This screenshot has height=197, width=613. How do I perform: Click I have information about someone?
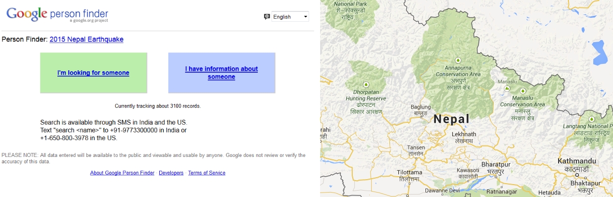pyautogui.click(x=222, y=73)
